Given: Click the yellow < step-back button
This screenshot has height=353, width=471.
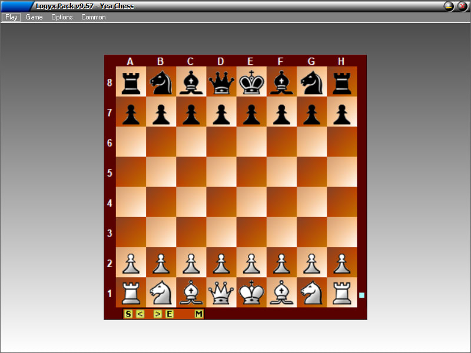Looking at the screenshot, I should (x=140, y=314).
